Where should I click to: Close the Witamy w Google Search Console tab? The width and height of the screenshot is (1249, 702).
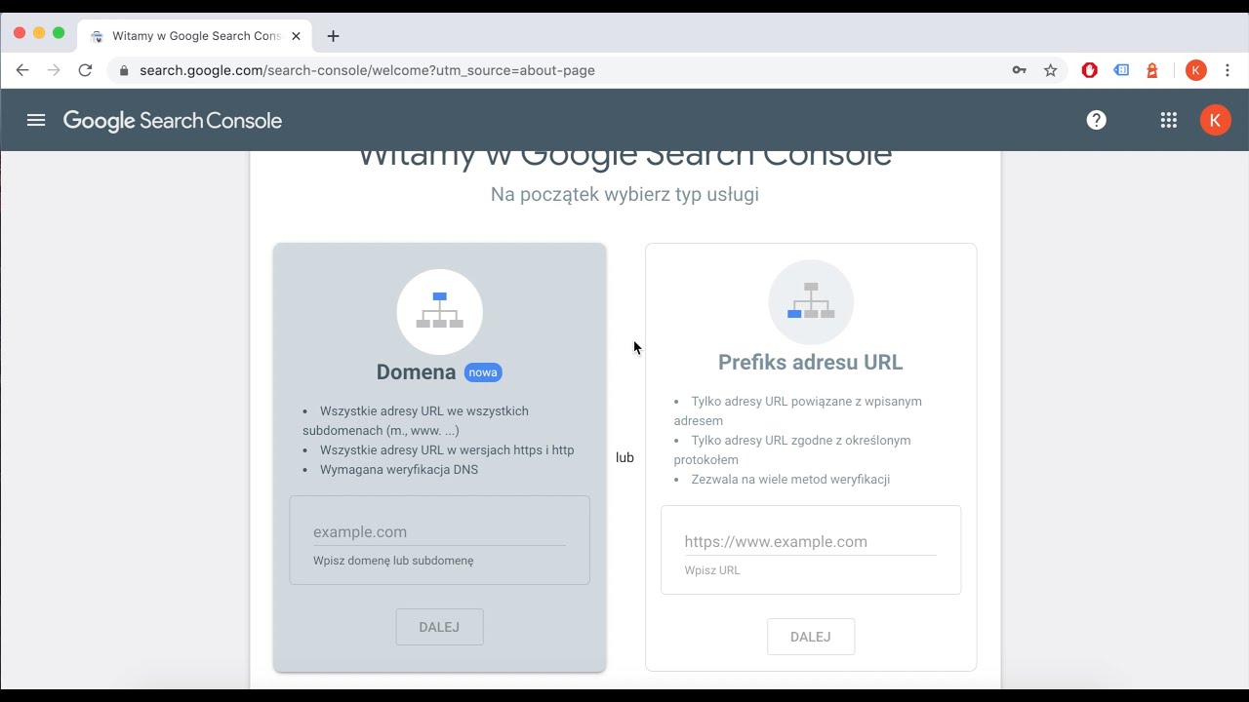click(x=296, y=36)
